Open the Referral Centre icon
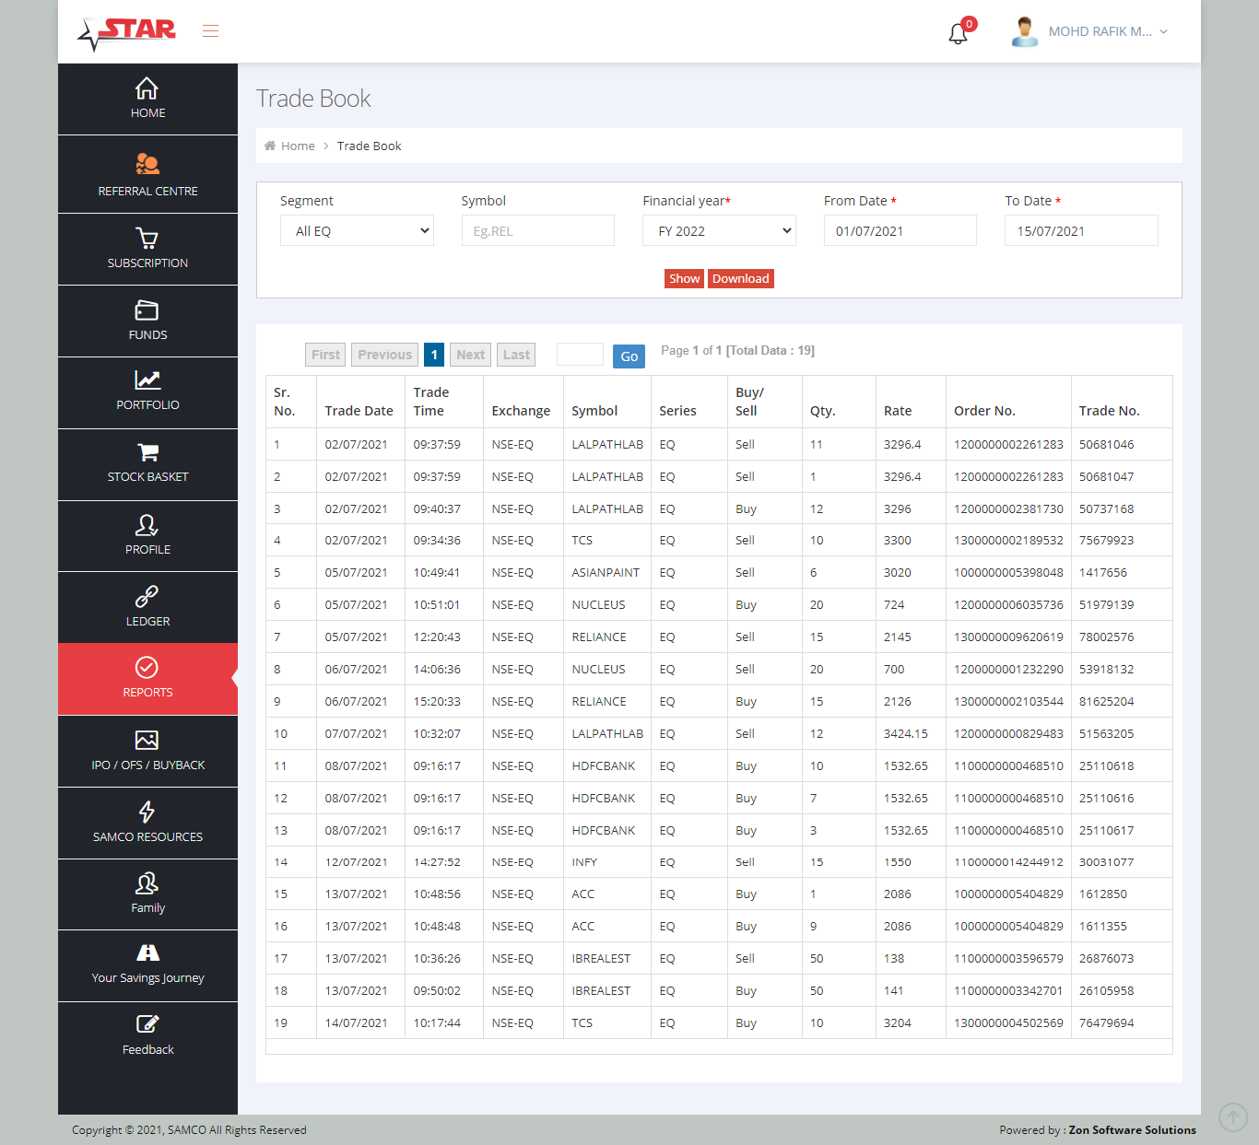The image size is (1259, 1145). (x=147, y=164)
